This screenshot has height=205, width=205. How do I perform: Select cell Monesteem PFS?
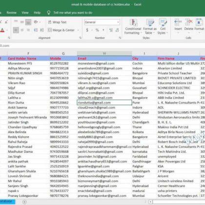pos(28,63)
